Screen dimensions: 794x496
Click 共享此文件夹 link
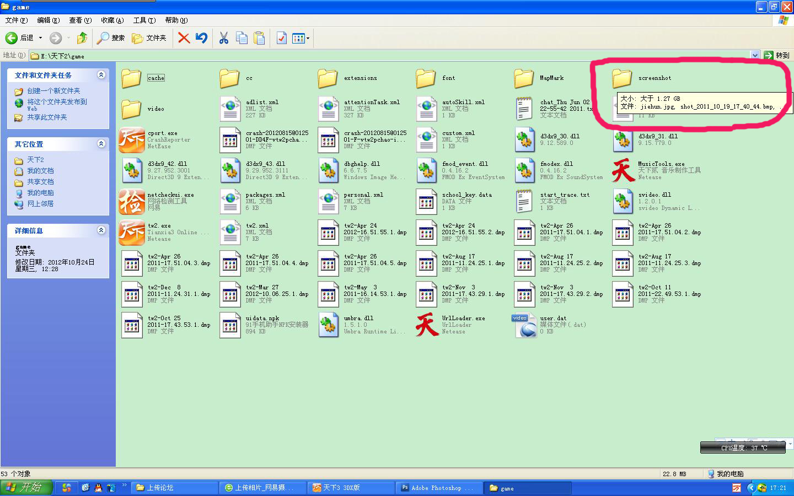pyautogui.click(x=47, y=117)
